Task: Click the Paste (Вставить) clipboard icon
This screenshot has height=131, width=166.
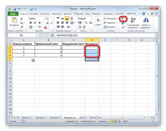Action: 14,20
